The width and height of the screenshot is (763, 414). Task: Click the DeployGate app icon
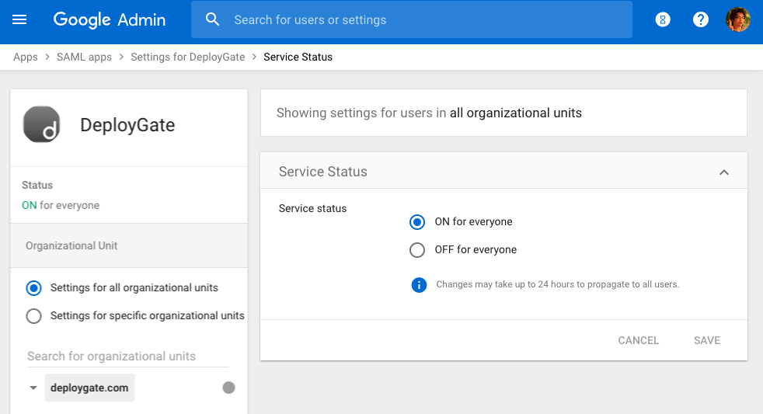coord(42,124)
